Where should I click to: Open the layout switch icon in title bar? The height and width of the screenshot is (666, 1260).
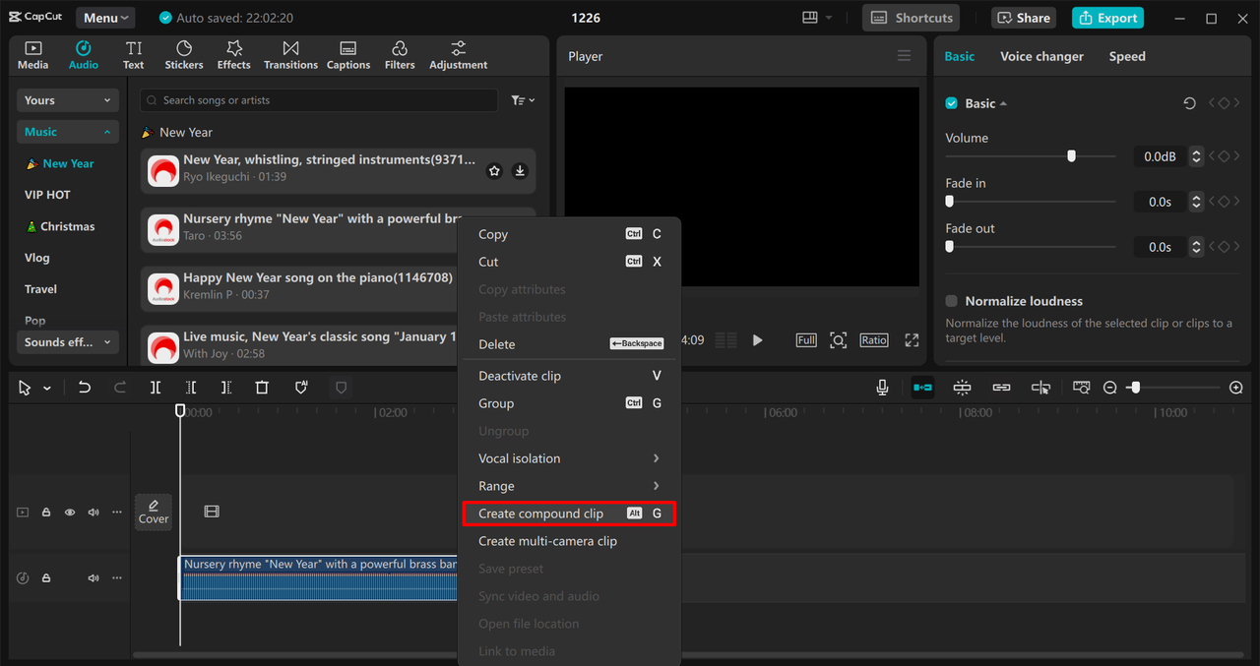[x=810, y=18]
